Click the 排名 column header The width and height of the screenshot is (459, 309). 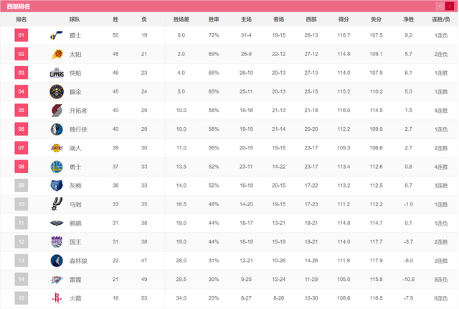22,19
